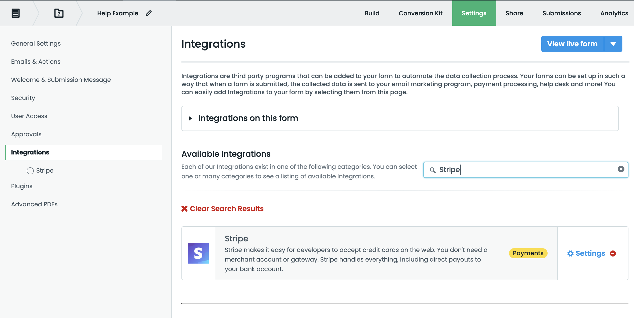Click the magnifying glass search icon
The image size is (634, 318).
pos(433,170)
